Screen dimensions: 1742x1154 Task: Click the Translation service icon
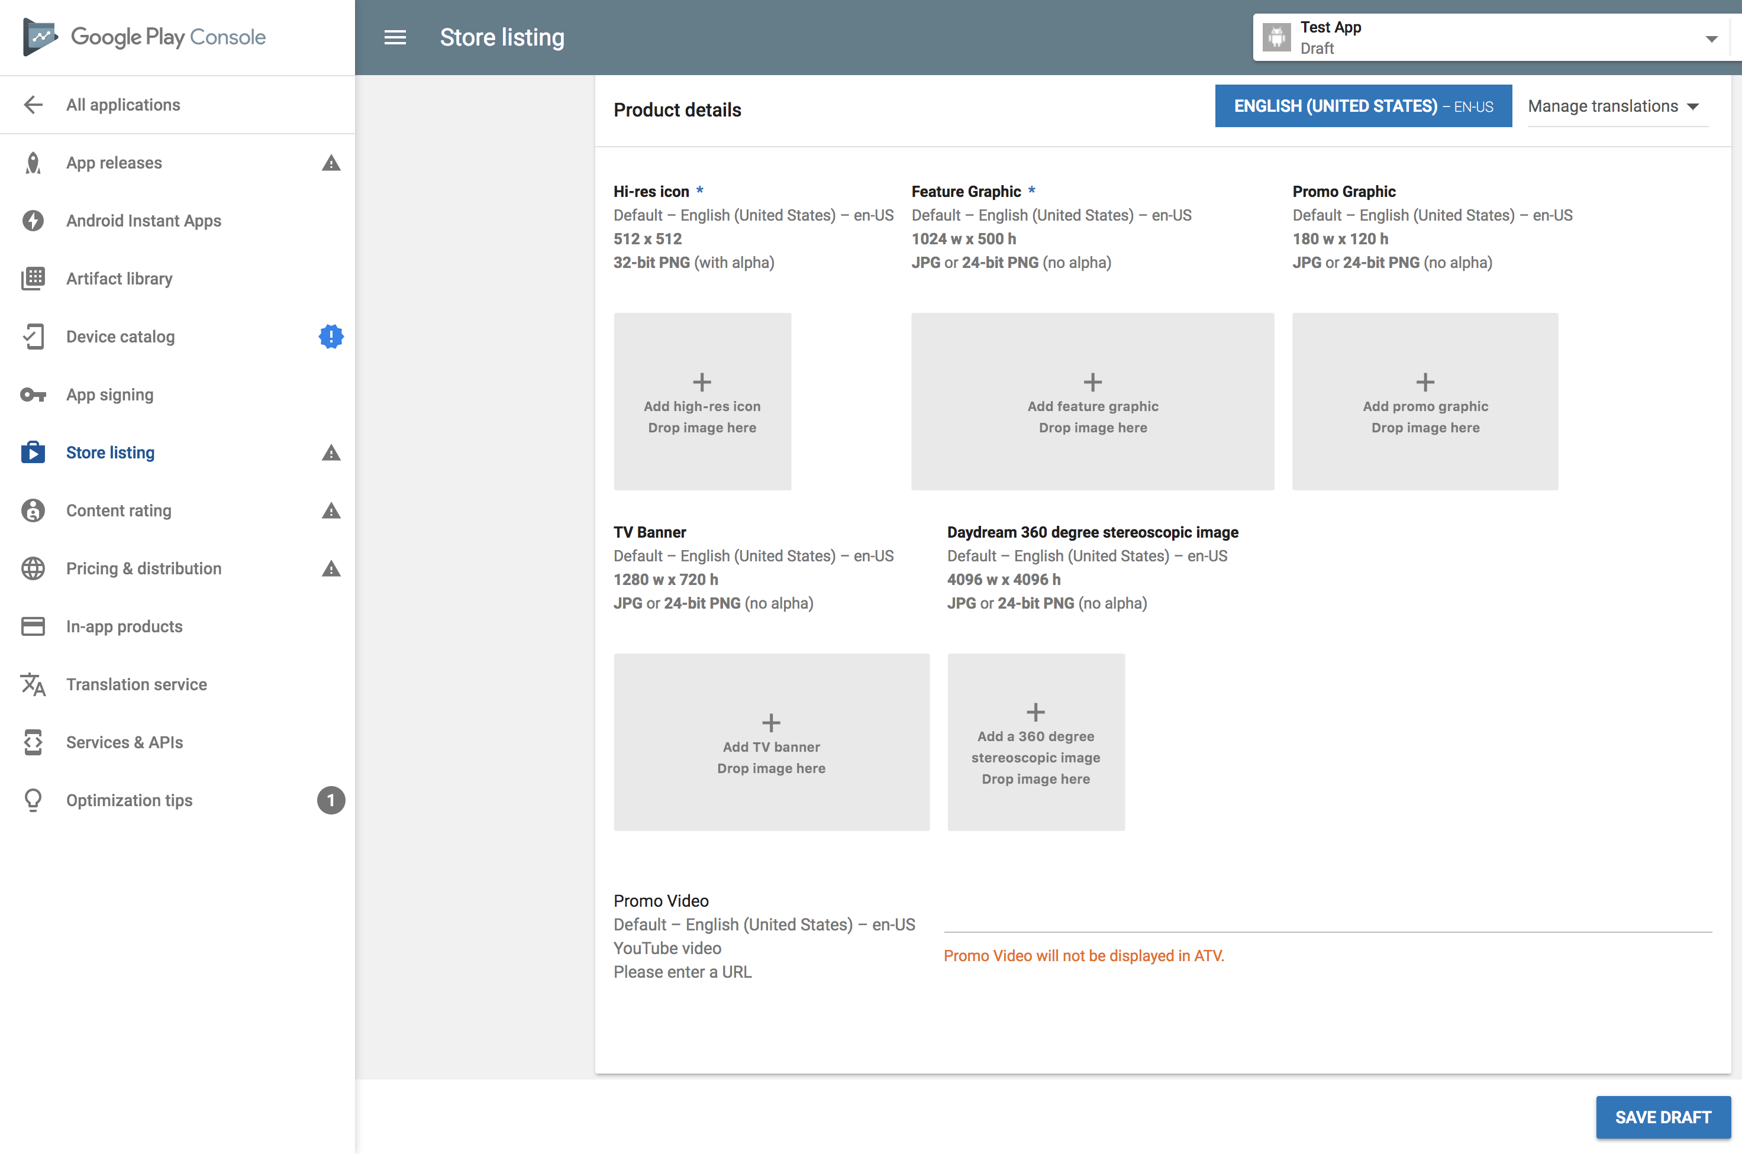[33, 684]
